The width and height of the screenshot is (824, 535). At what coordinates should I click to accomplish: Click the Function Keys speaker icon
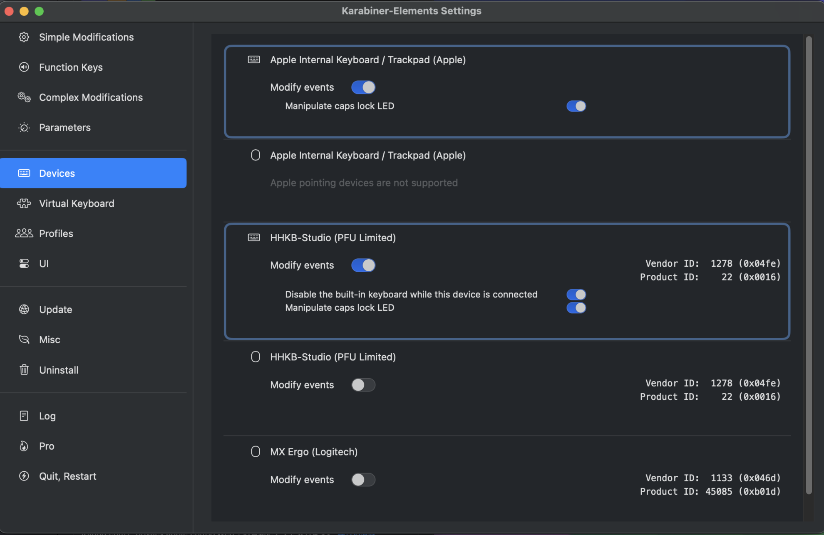(24, 67)
